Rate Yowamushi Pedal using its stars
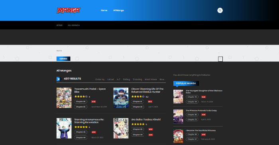Screen dimensions: 279x145 [x=81, y=97]
